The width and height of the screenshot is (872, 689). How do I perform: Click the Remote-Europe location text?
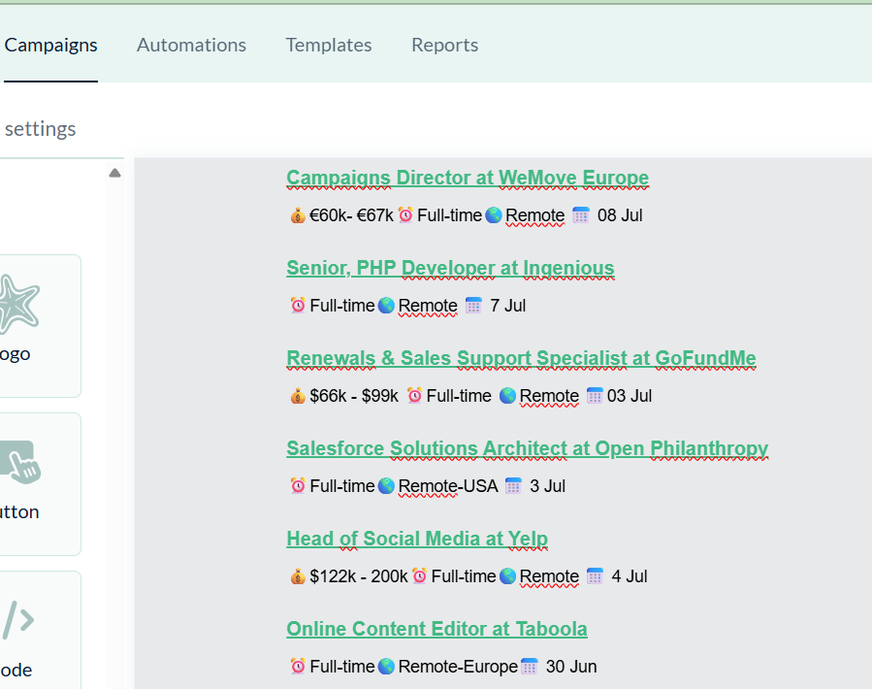(458, 666)
